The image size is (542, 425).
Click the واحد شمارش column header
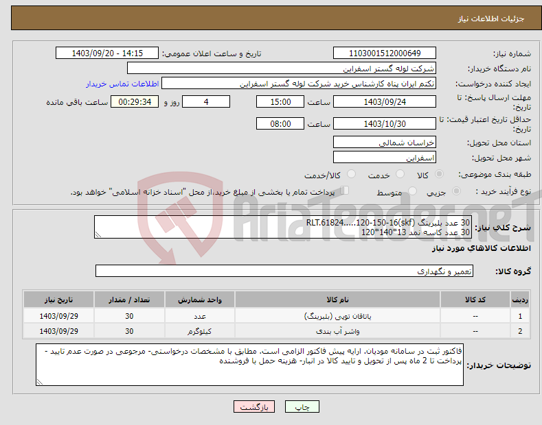(x=199, y=300)
